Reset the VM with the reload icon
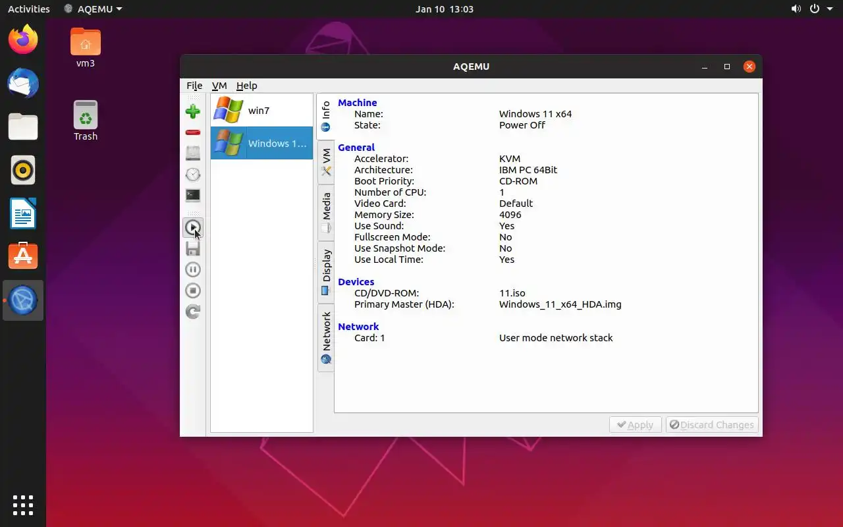The image size is (843, 527). (x=193, y=312)
